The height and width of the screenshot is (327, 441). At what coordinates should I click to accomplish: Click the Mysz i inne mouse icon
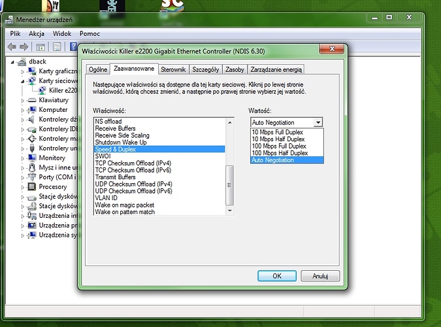click(x=32, y=167)
